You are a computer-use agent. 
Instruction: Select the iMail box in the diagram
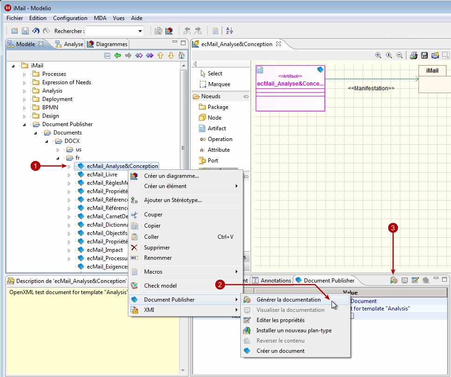click(x=434, y=79)
